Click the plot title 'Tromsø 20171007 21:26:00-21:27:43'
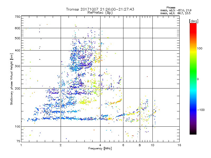 [x=100, y=9]
